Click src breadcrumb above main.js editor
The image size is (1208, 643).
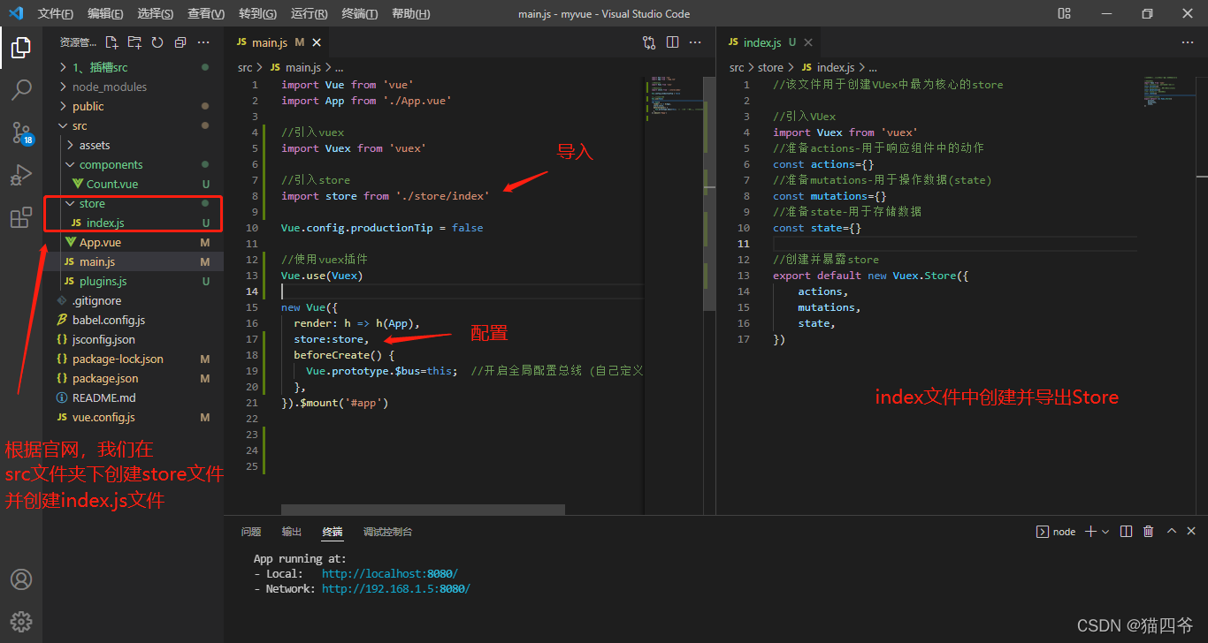pyautogui.click(x=245, y=67)
